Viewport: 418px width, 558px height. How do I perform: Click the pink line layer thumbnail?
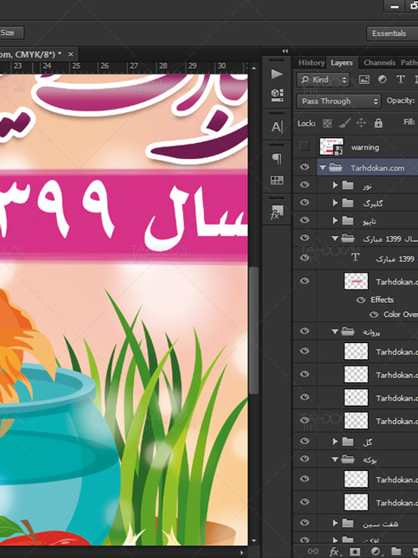point(356,281)
